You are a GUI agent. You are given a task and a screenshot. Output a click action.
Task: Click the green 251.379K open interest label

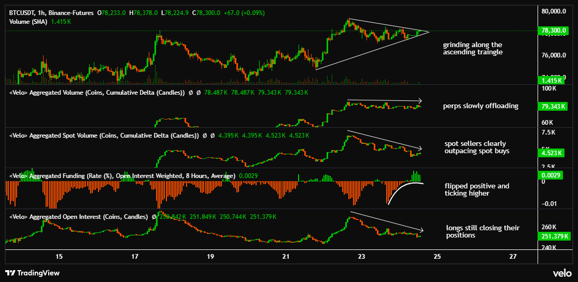click(x=555, y=236)
